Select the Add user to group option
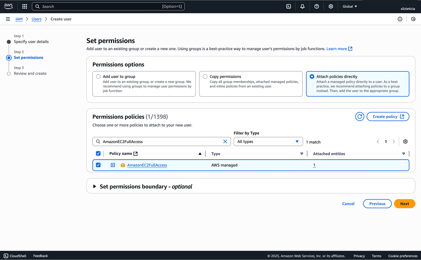 click(98, 76)
